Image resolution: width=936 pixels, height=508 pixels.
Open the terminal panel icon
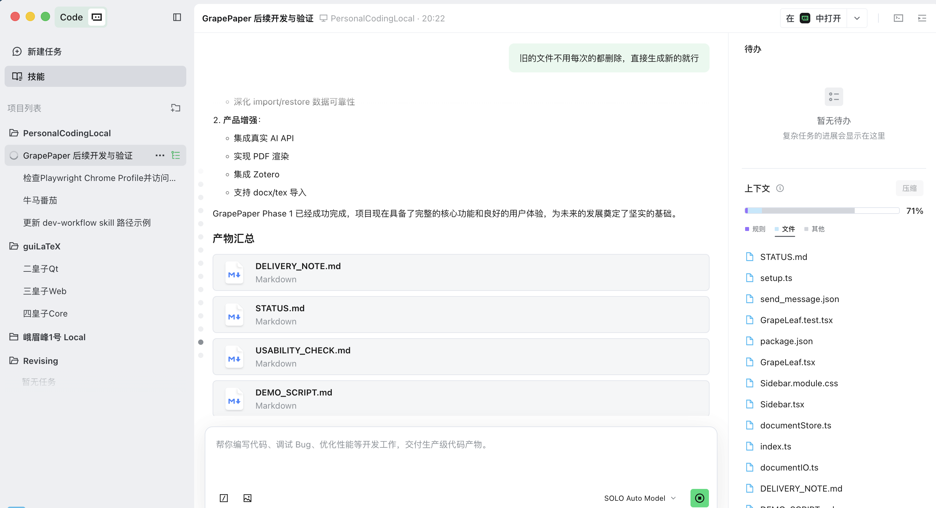898,18
